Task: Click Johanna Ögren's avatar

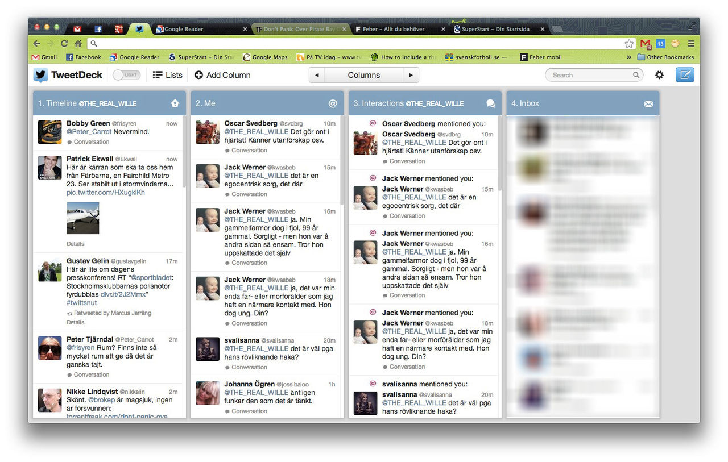Action: [208, 393]
